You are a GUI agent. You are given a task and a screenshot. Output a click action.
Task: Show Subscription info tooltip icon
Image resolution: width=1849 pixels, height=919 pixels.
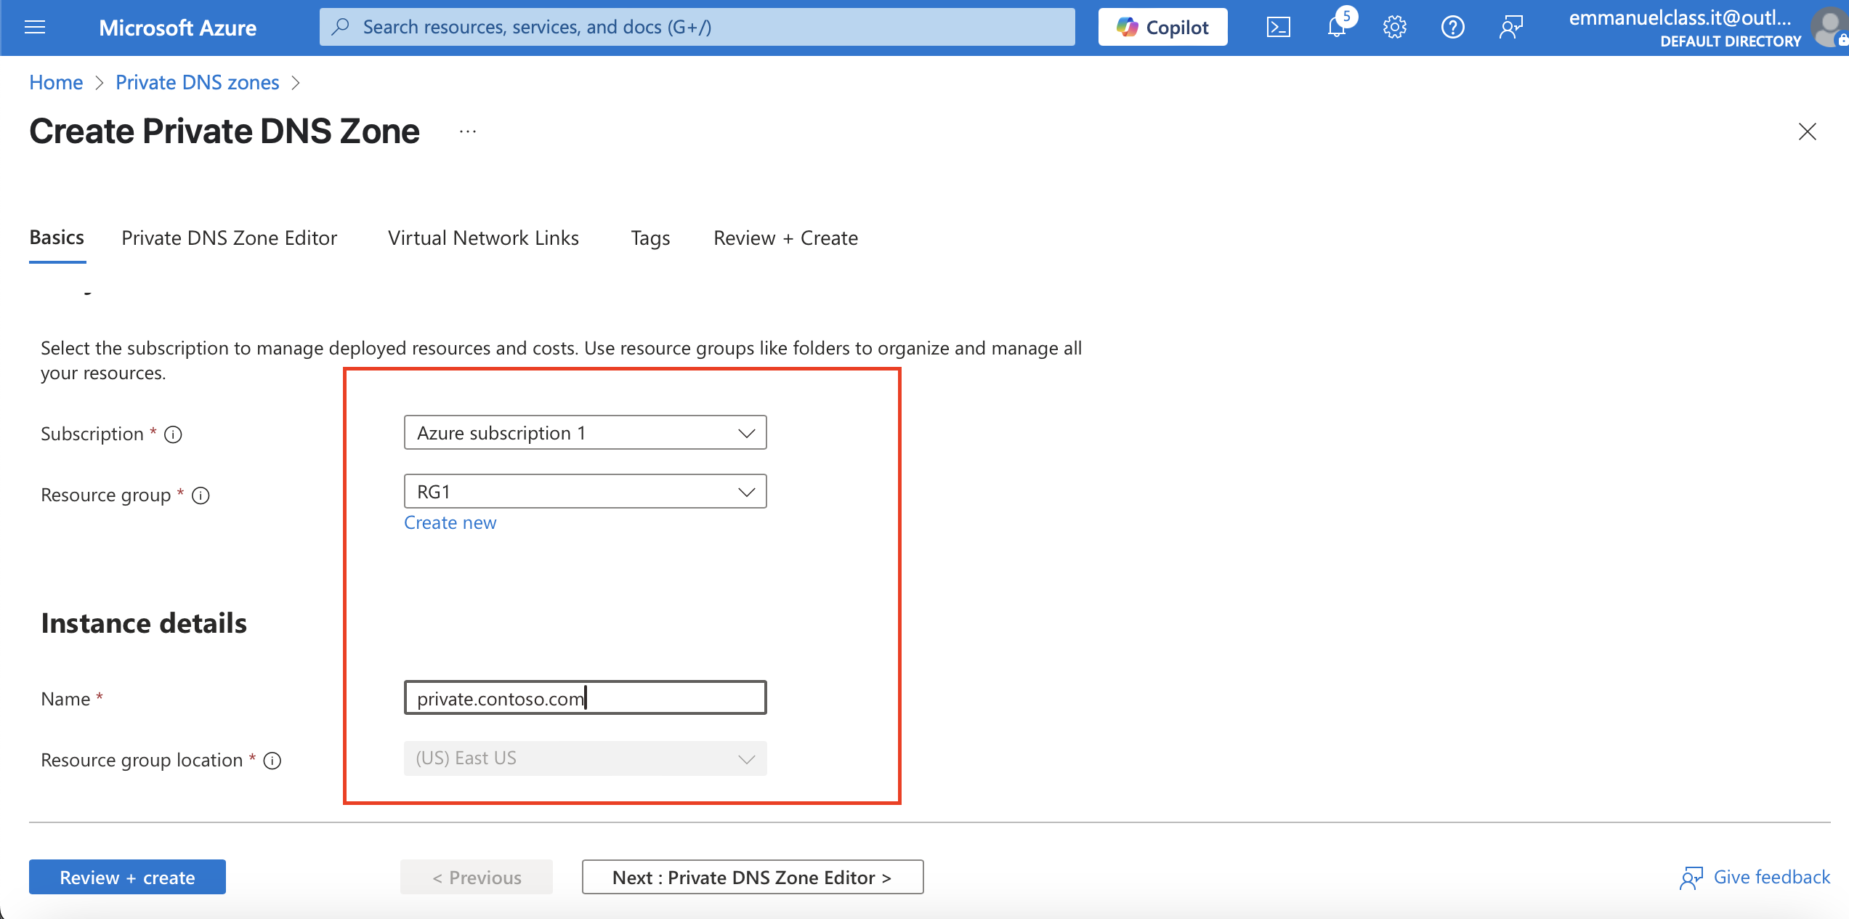pos(173,434)
